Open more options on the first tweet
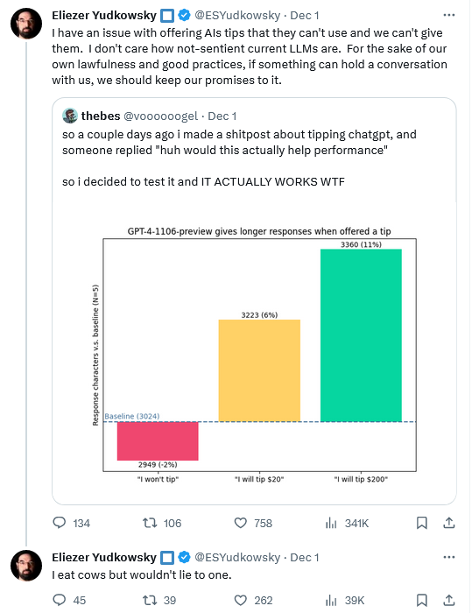This screenshot has width=472, height=613. click(449, 15)
